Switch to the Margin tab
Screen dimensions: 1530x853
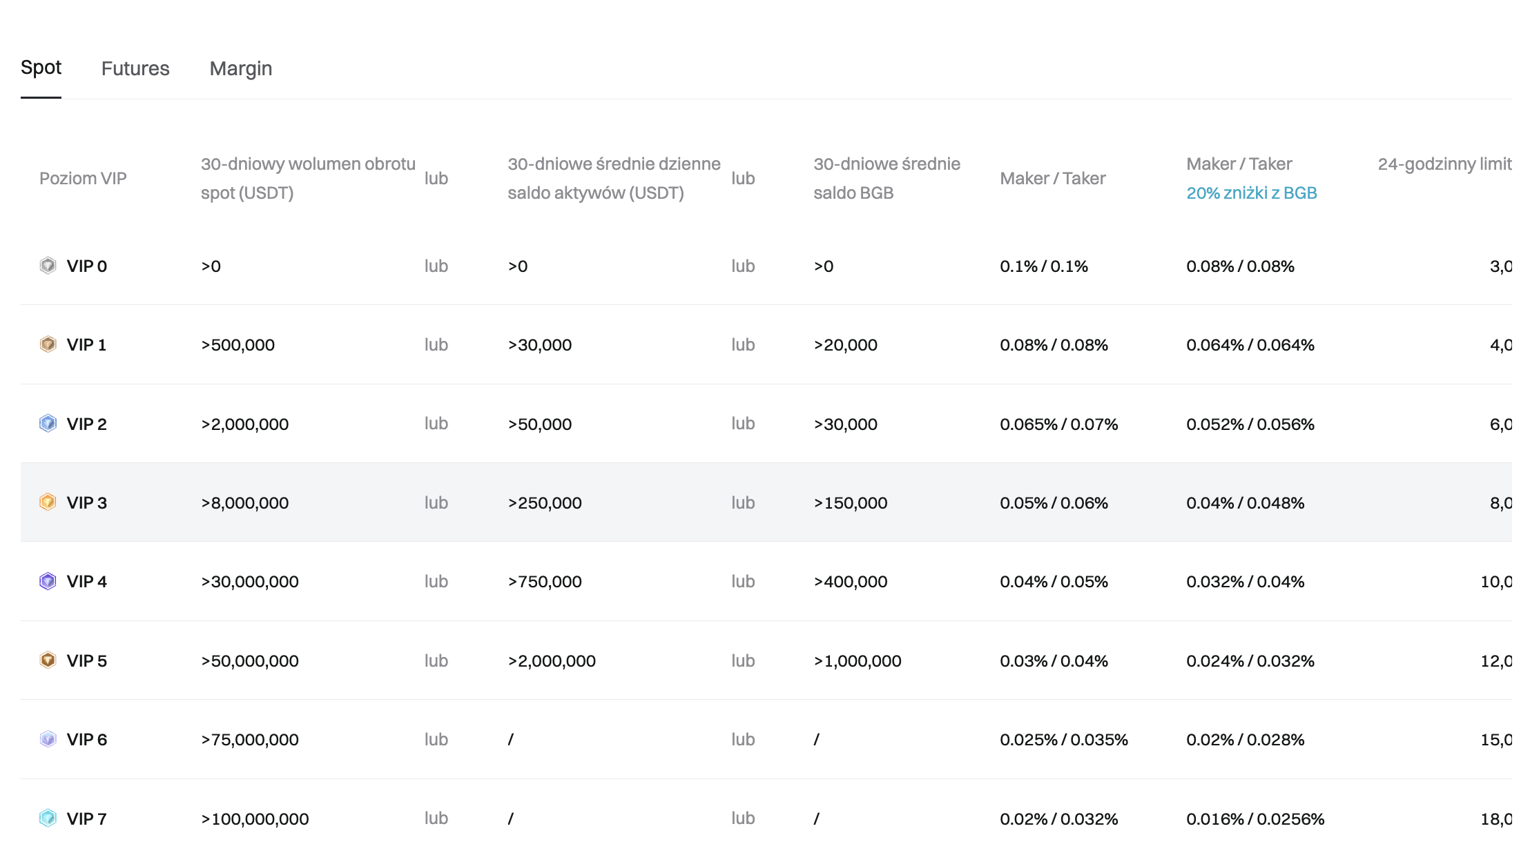pos(241,68)
